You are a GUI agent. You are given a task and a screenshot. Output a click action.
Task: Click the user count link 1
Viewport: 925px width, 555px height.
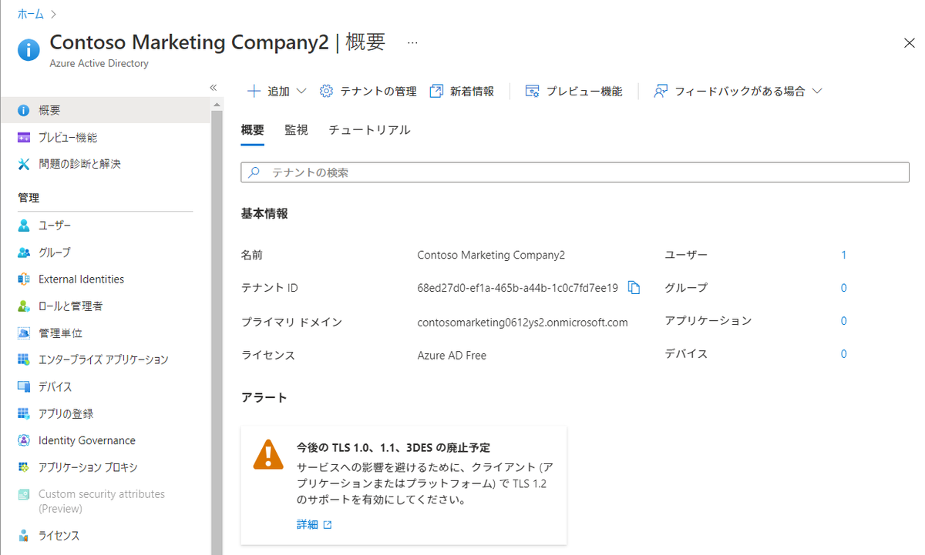(x=844, y=255)
